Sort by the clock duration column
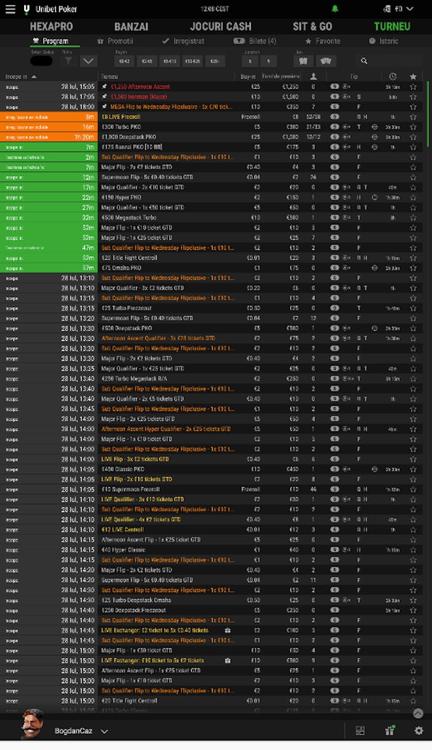This screenshot has height=750, width=432. 393,77
